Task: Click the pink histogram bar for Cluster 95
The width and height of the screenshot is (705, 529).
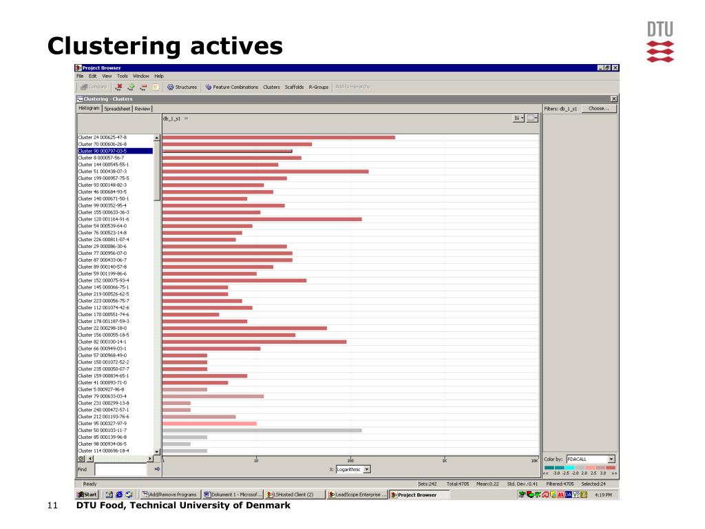Action: tap(209, 424)
